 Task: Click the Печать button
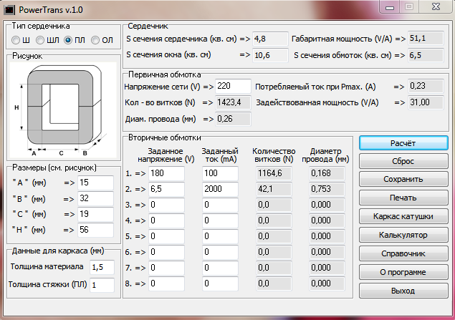point(403,198)
